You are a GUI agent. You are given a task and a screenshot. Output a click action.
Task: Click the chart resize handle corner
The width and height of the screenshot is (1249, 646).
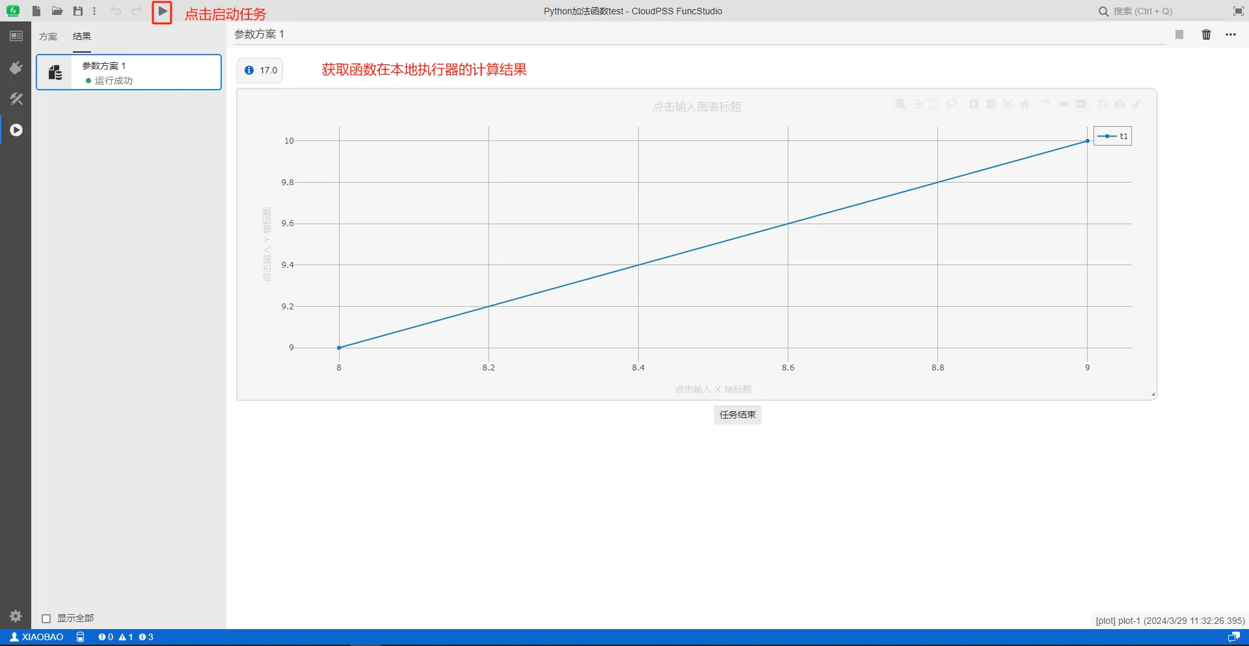click(x=1153, y=394)
